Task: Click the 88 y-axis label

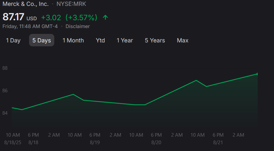Action: click(5, 68)
